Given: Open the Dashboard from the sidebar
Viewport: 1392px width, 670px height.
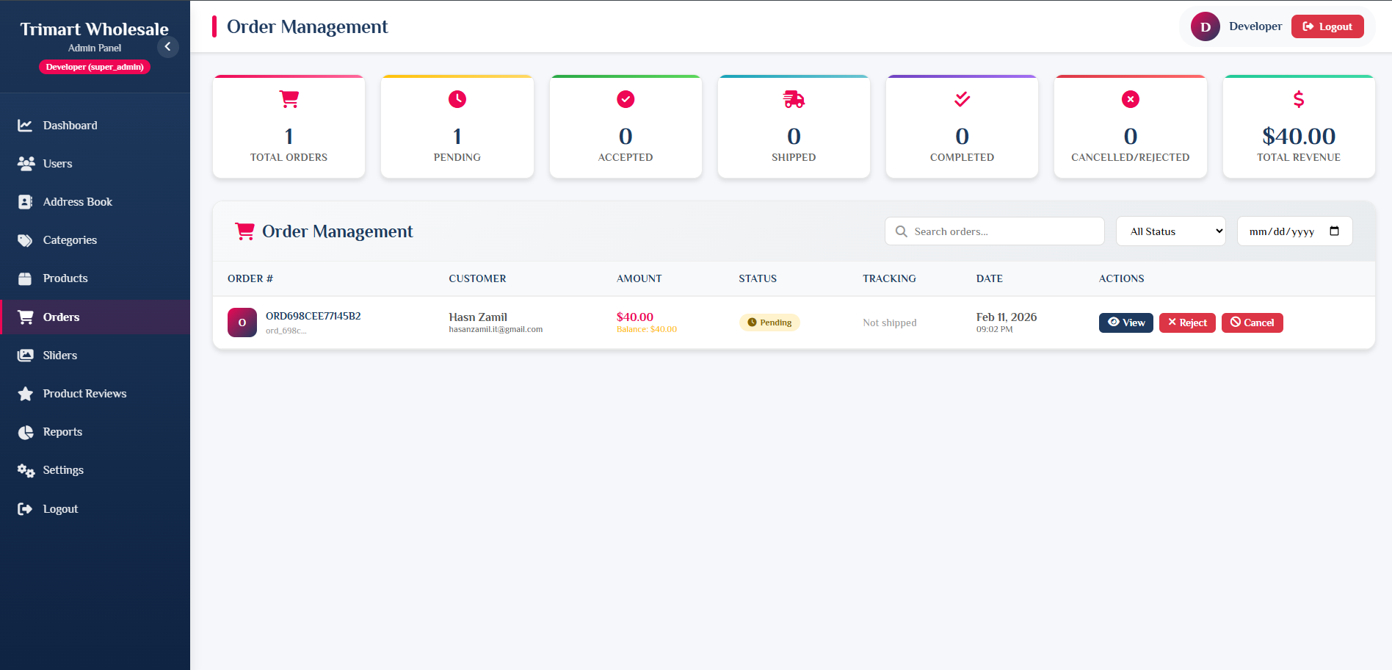Looking at the screenshot, I should point(70,125).
